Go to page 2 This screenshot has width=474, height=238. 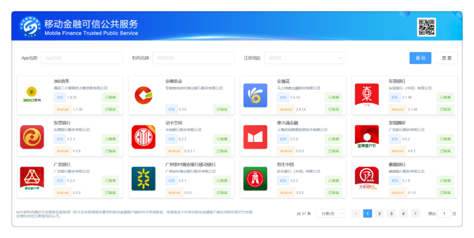tap(379, 213)
